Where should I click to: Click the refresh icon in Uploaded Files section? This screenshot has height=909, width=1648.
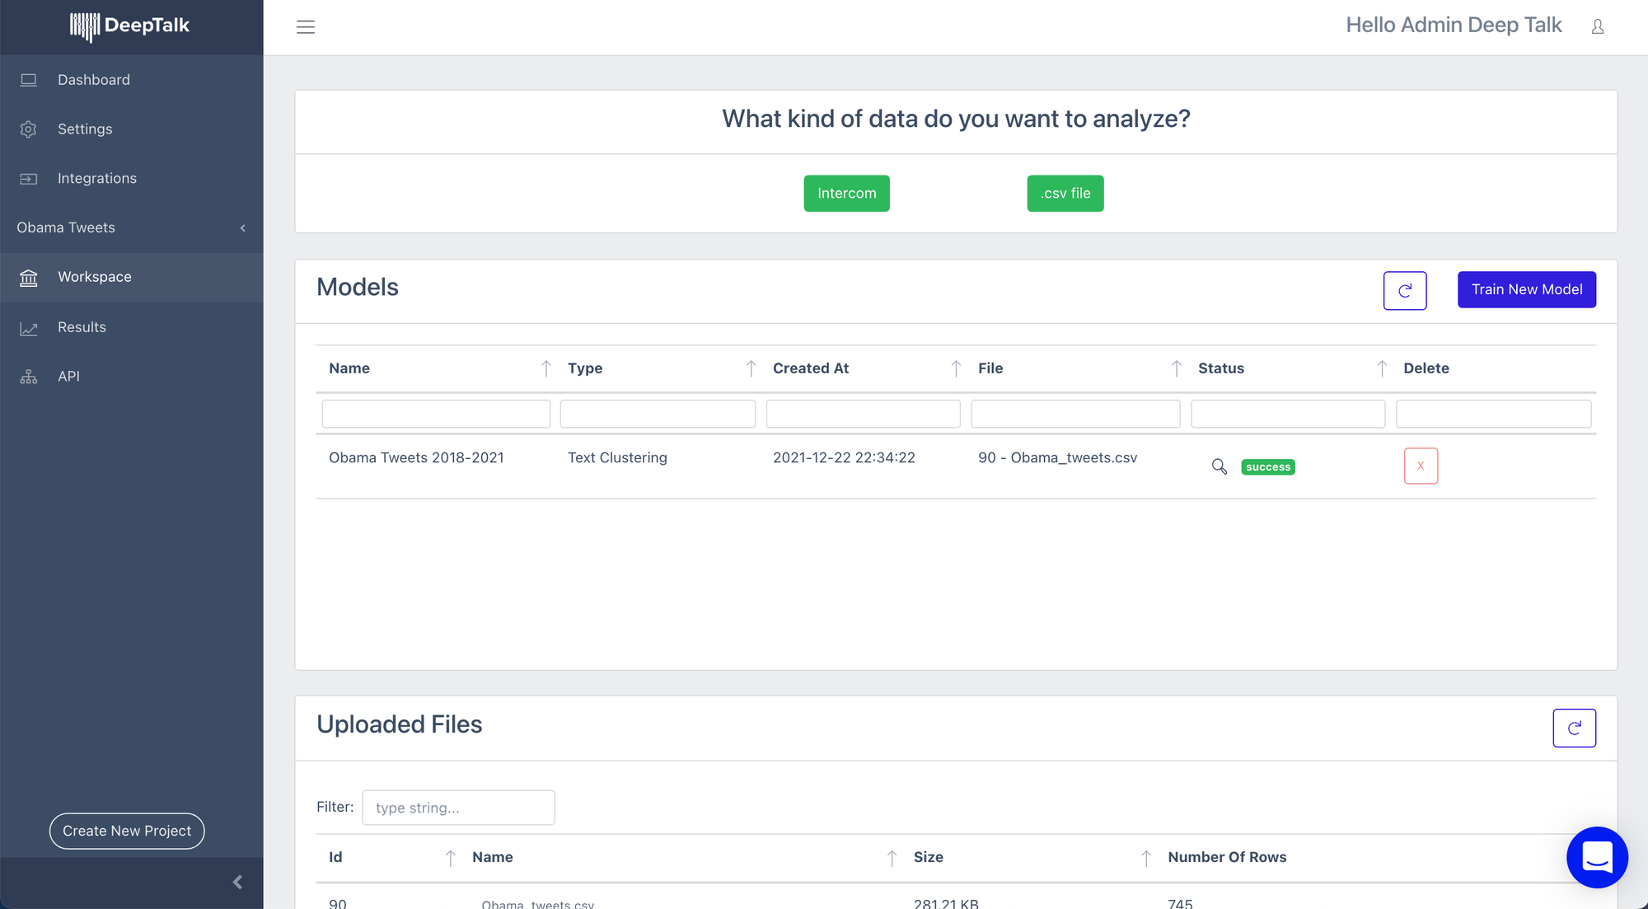[x=1574, y=728]
